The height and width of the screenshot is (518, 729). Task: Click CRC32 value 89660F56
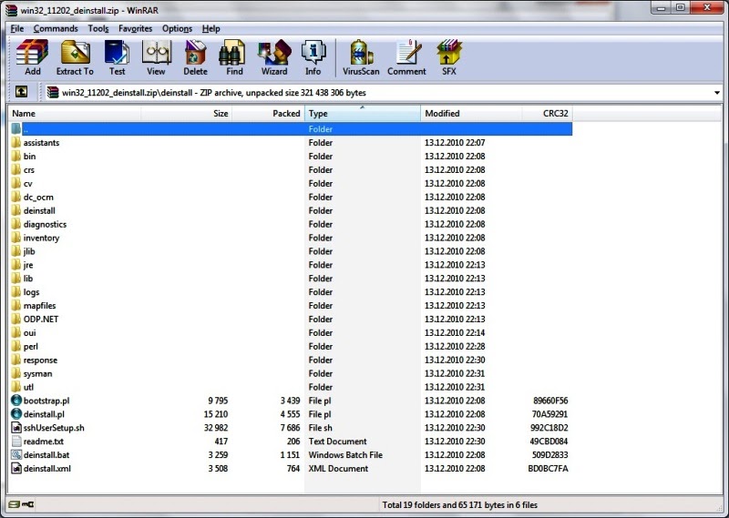pos(550,401)
